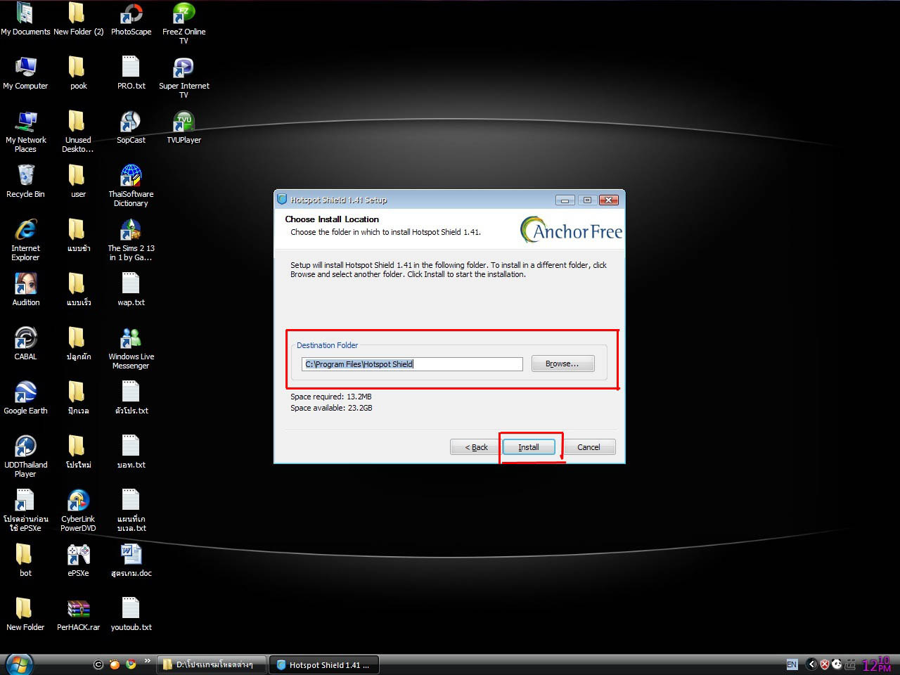This screenshot has width=900, height=675.
Task: Open the แบบช้า folder
Action: pyautogui.click(x=78, y=236)
